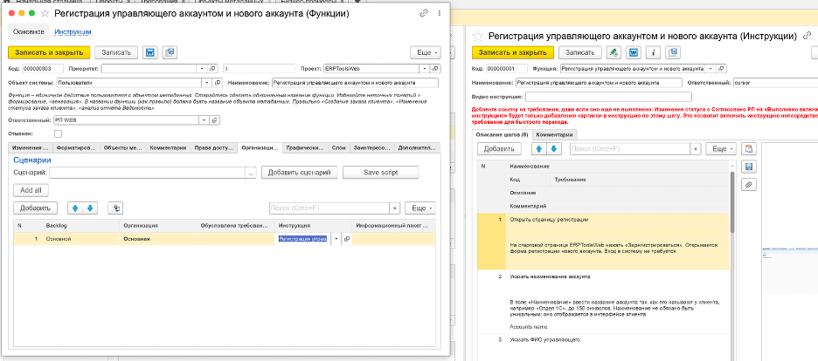The image size is (818, 361).
Task: Expand the Проект dropdown
Action: (x=426, y=69)
